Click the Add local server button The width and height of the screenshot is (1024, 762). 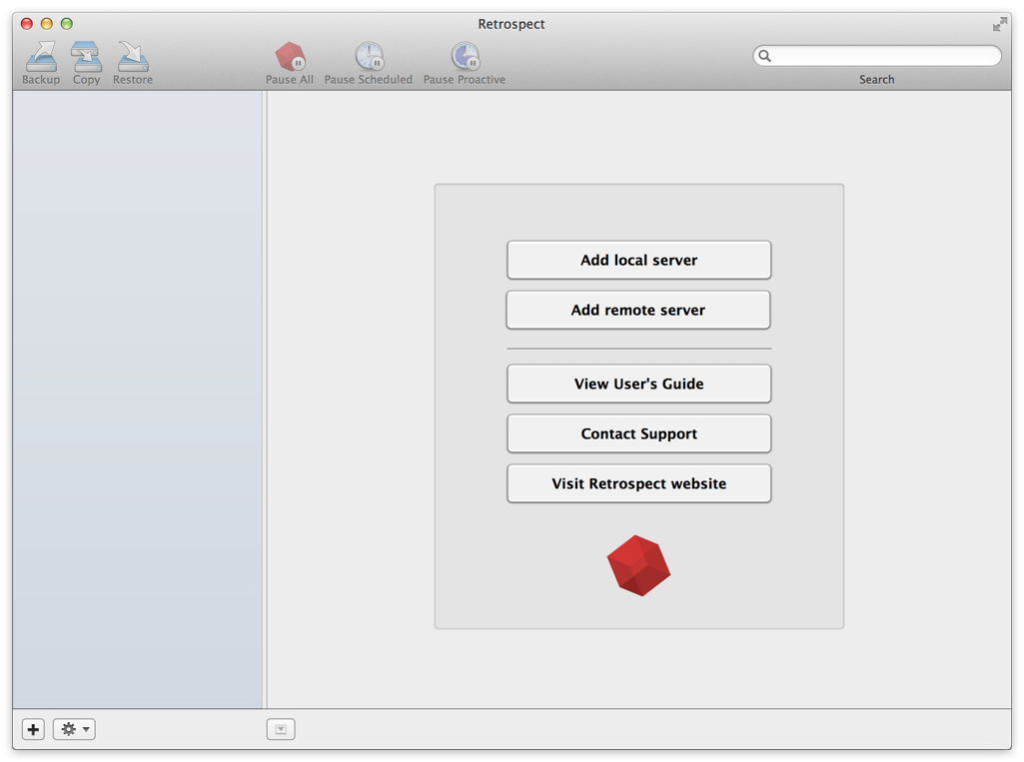tap(638, 260)
